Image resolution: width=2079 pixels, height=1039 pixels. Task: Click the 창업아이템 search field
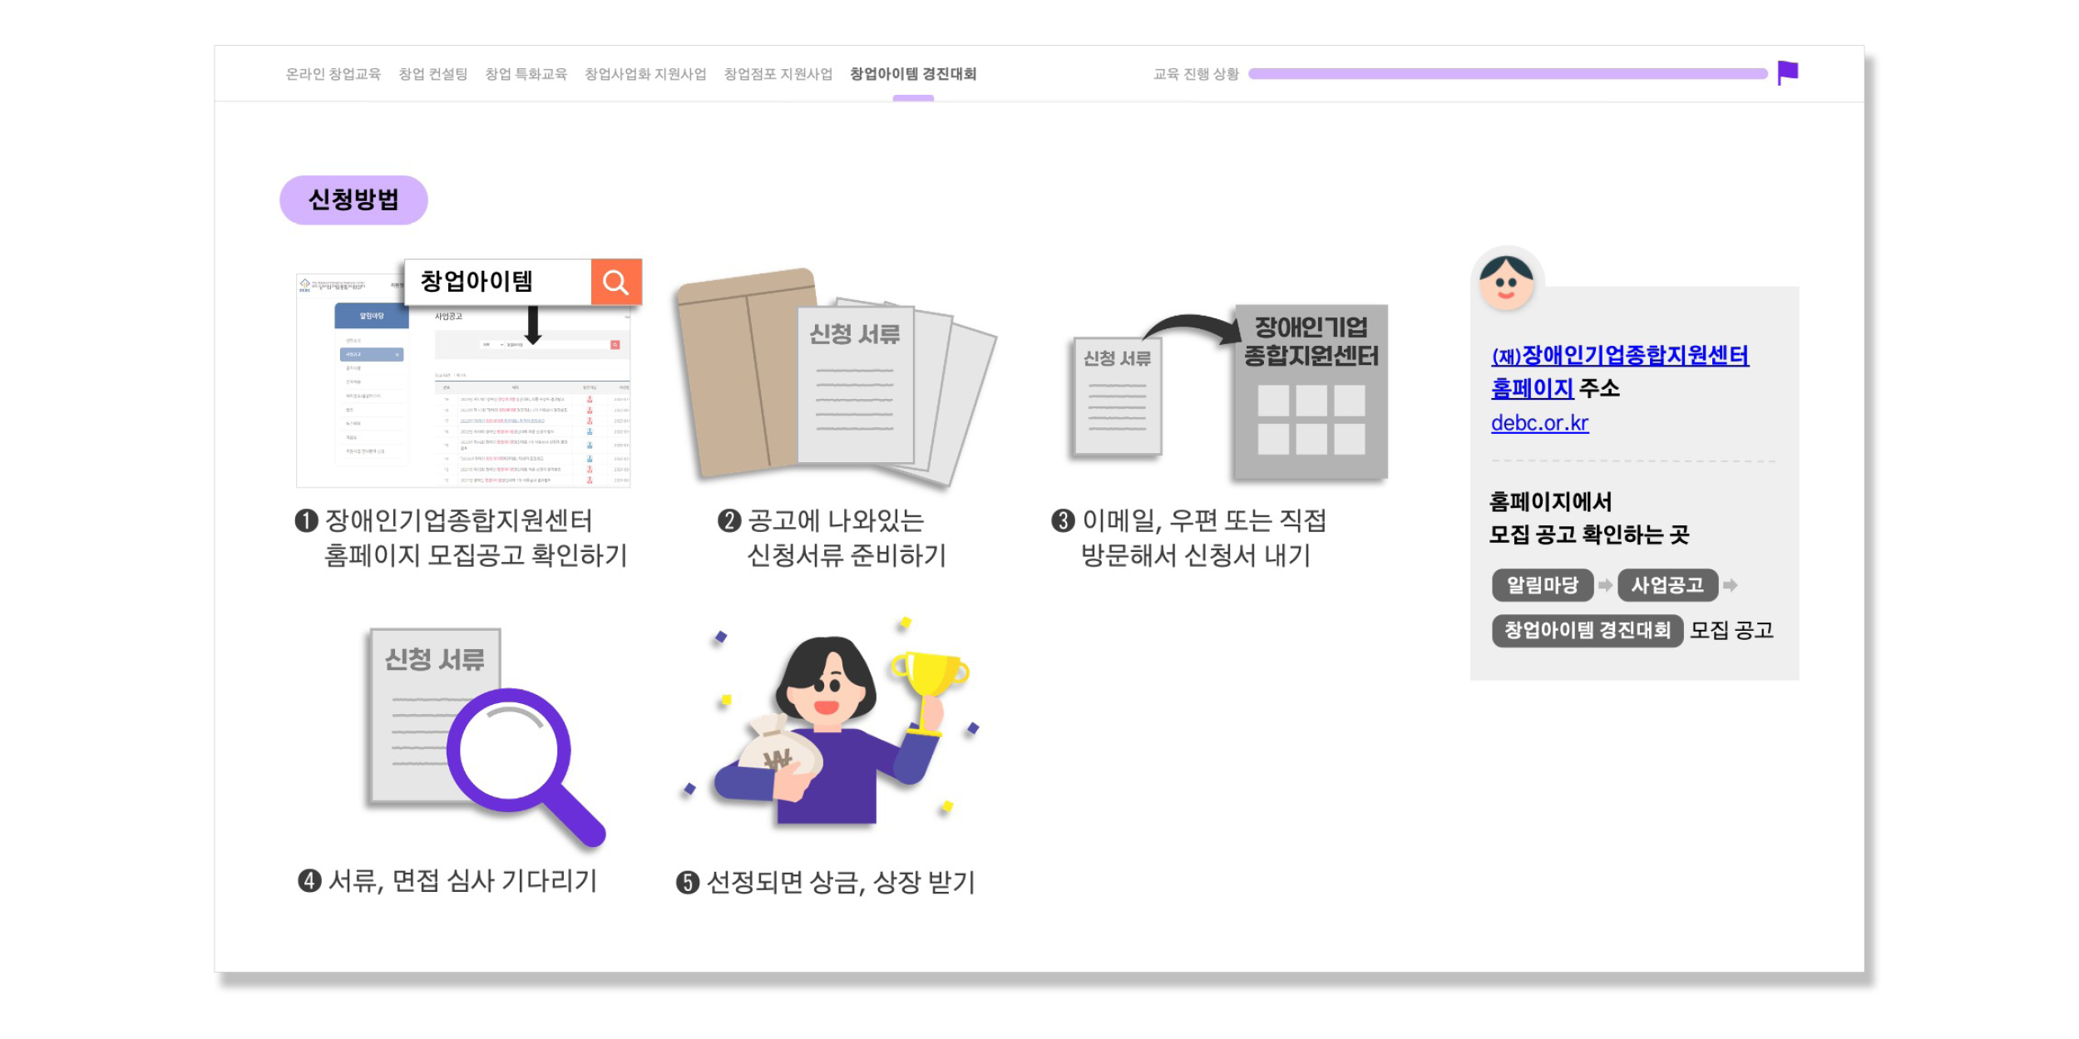point(497,282)
